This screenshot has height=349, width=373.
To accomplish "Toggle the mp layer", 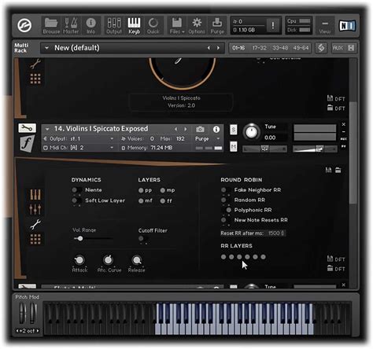I will (x=163, y=190).
